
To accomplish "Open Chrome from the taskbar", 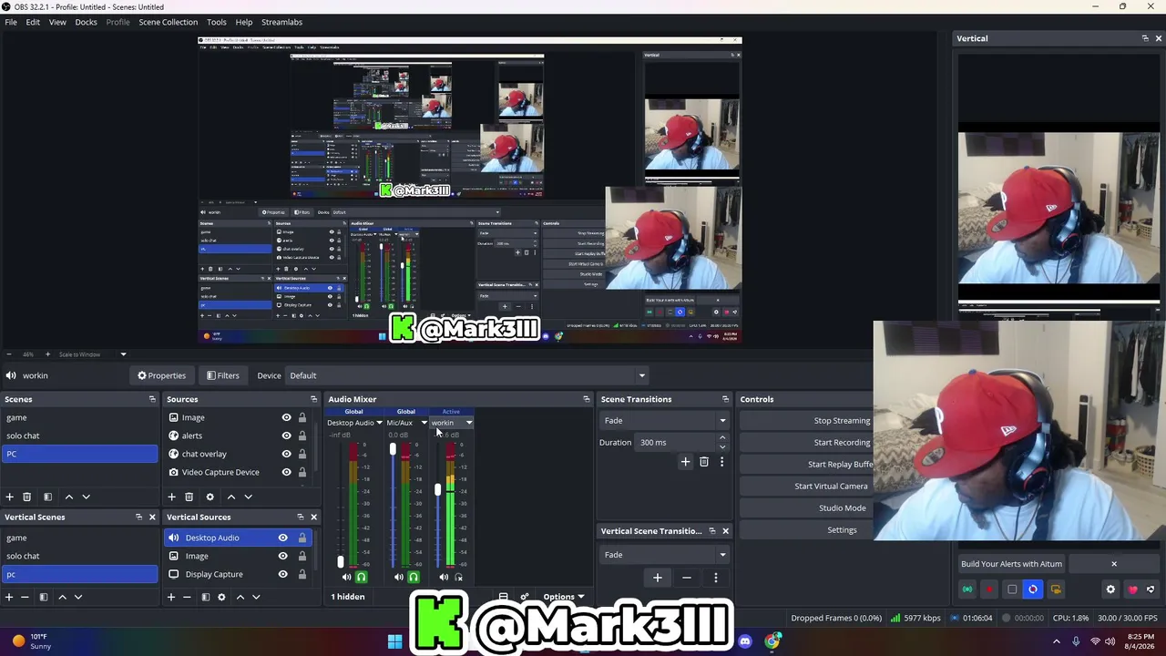I will pyautogui.click(x=772, y=641).
